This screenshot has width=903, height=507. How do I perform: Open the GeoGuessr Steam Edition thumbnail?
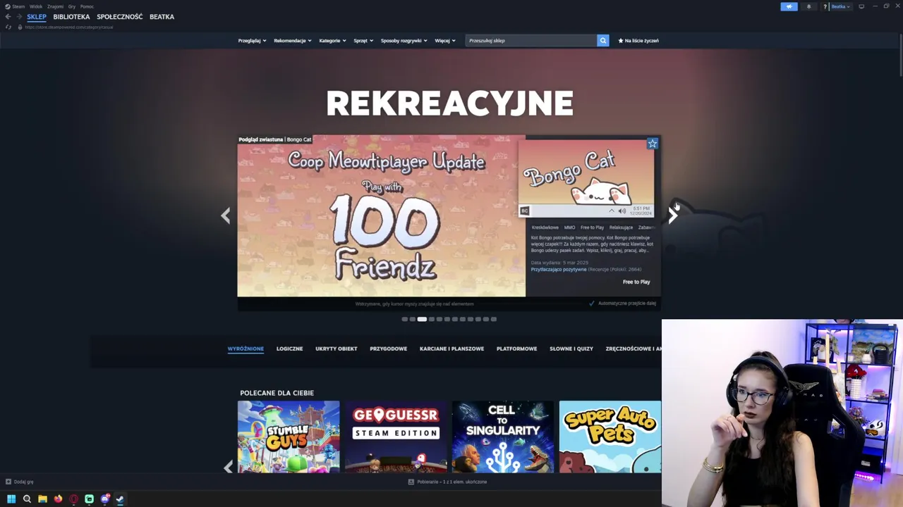[396, 437]
